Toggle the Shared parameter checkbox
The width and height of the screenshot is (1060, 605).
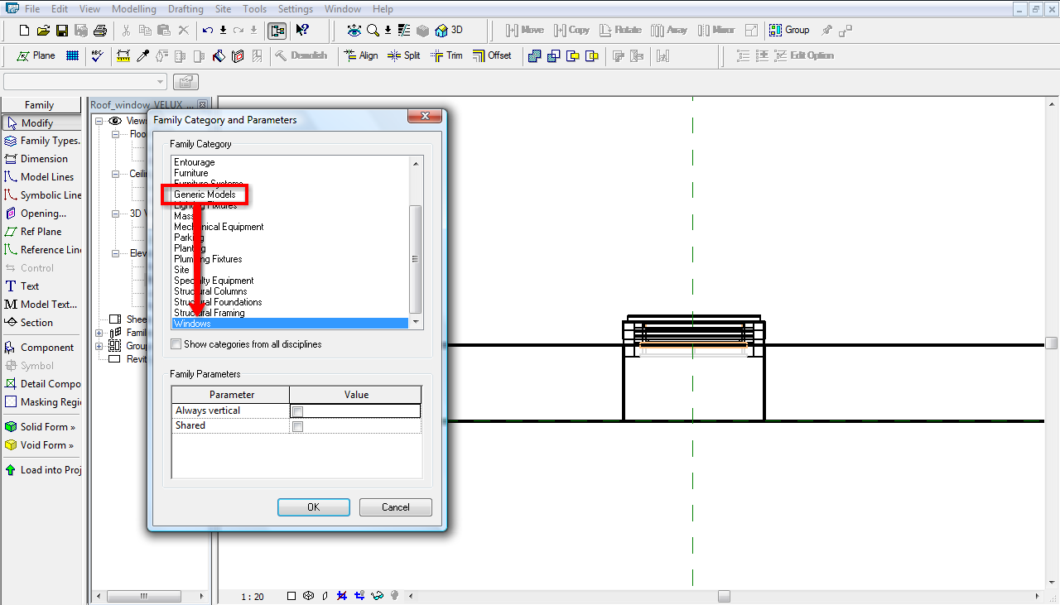298,426
